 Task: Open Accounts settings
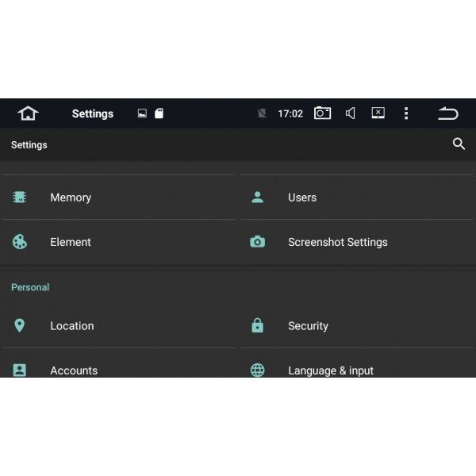pyautogui.click(x=74, y=370)
